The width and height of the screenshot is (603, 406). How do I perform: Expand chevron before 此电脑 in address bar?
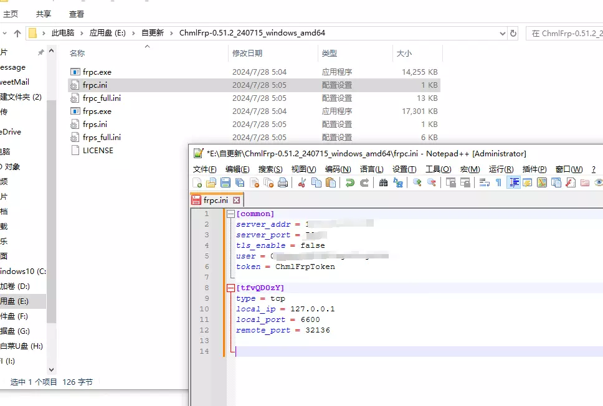[44, 34]
